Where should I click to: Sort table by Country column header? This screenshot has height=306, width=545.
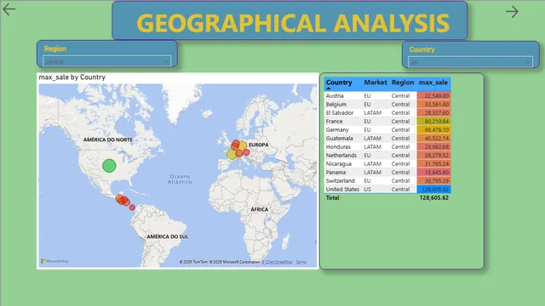click(x=339, y=82)
